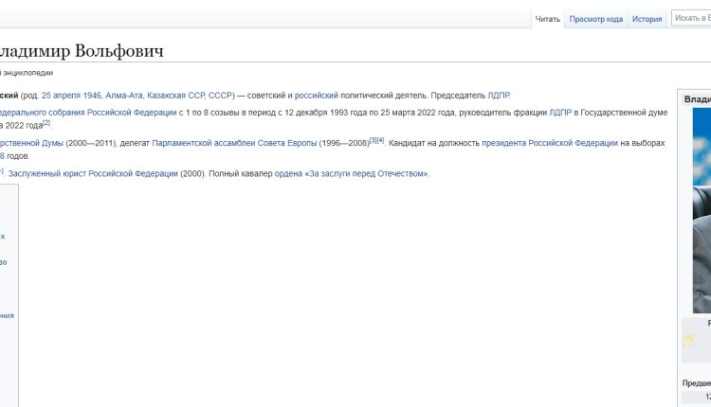Click the article title Владимир Вольфович

[82, 51]
